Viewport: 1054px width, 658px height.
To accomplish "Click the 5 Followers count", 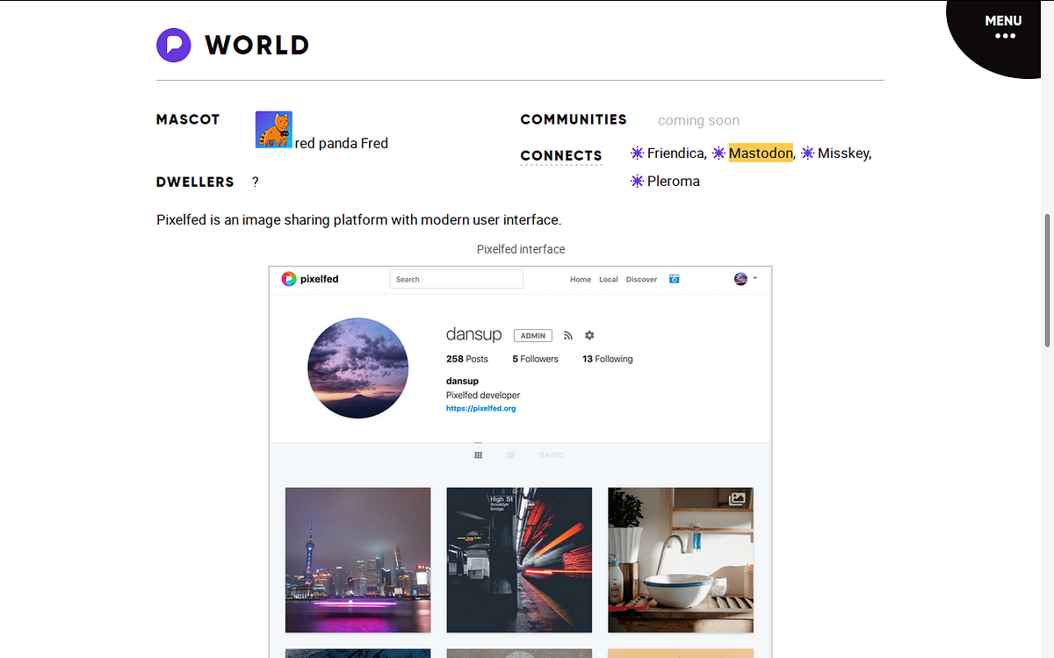I will tap(536, 359).
